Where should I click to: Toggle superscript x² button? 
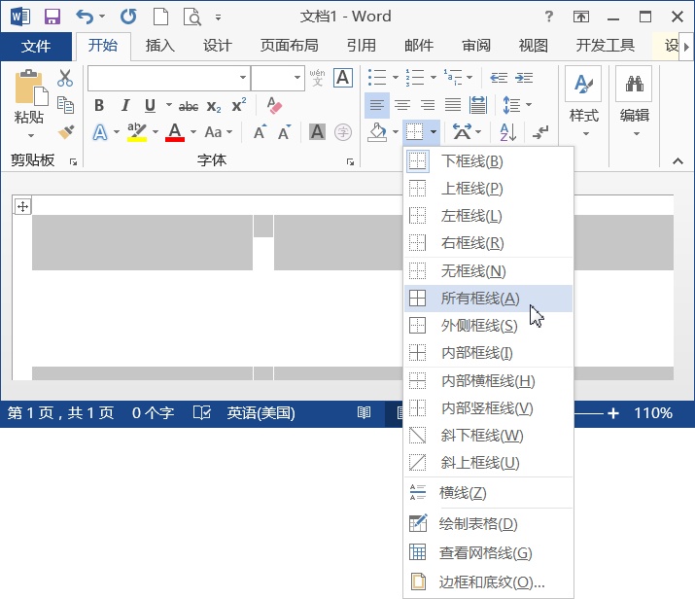[239, 105]
